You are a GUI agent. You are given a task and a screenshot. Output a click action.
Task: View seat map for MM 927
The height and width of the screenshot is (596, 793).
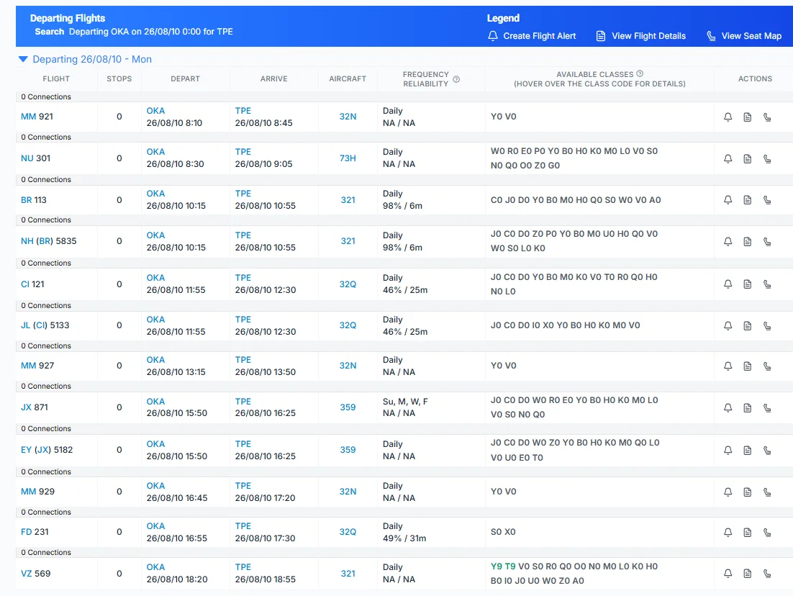point(767,366)
